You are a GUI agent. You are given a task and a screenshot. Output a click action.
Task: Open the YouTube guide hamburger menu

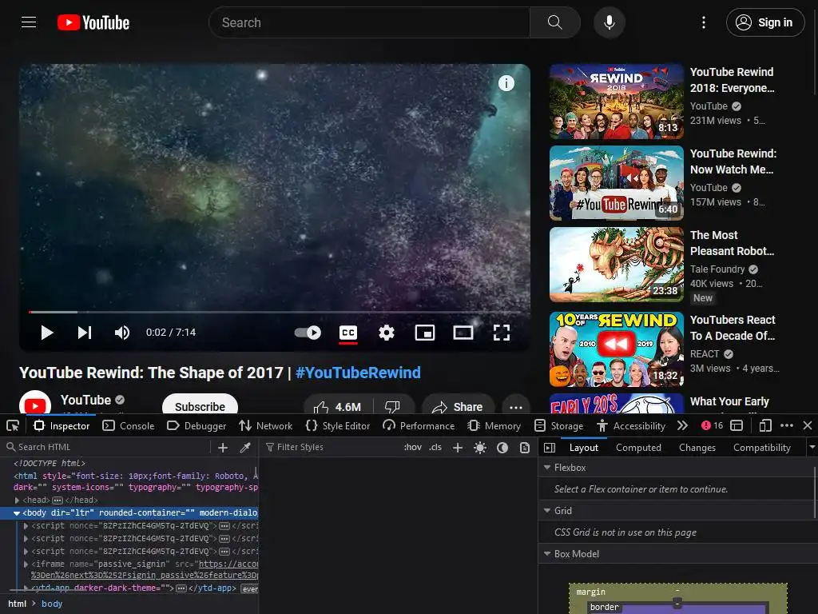pyautogui.click(x=29, y=22)
